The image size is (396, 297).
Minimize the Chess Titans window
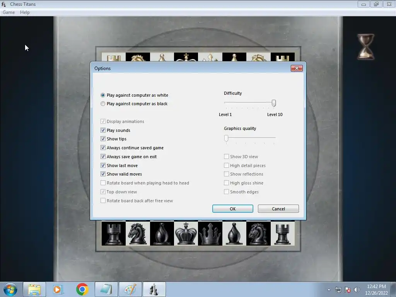point(364,4)
